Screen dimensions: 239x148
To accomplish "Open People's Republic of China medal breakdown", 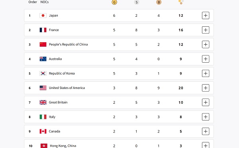I will click(x=206, y=44).
